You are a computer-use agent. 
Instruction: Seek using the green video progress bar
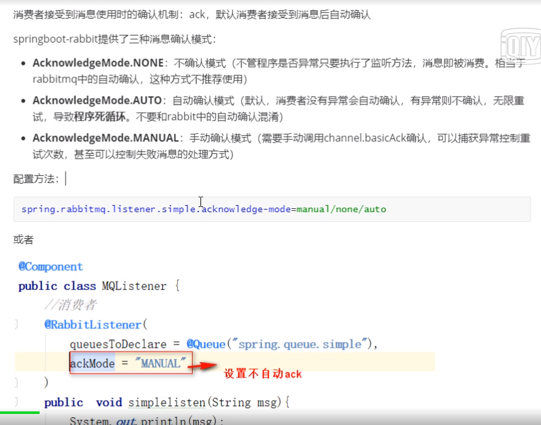coord(19,412)
